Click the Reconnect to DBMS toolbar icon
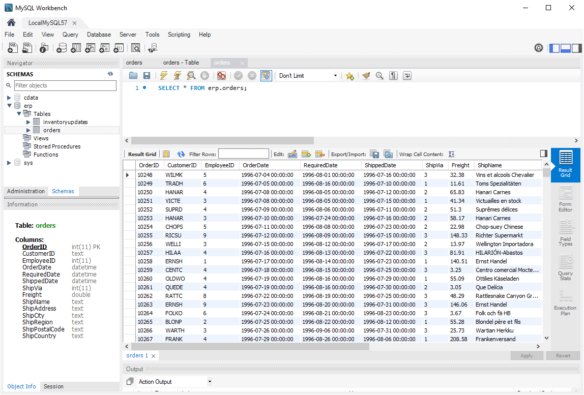 [x=152, y=48]
